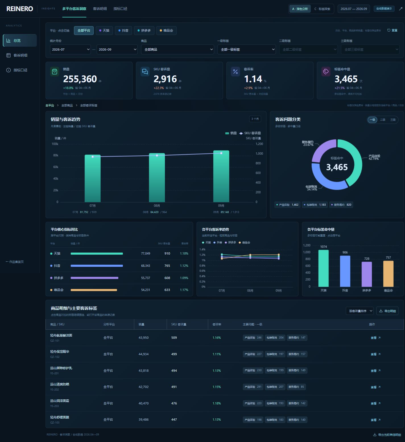The width and height of the screenshot is (405, 442).
Task: Click the arrow icon at top-right corner
Action: (x=401, y=9)
